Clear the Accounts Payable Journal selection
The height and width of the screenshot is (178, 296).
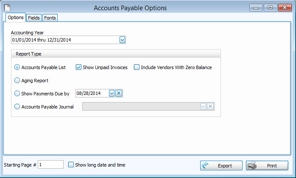click(x=210, y=107)
